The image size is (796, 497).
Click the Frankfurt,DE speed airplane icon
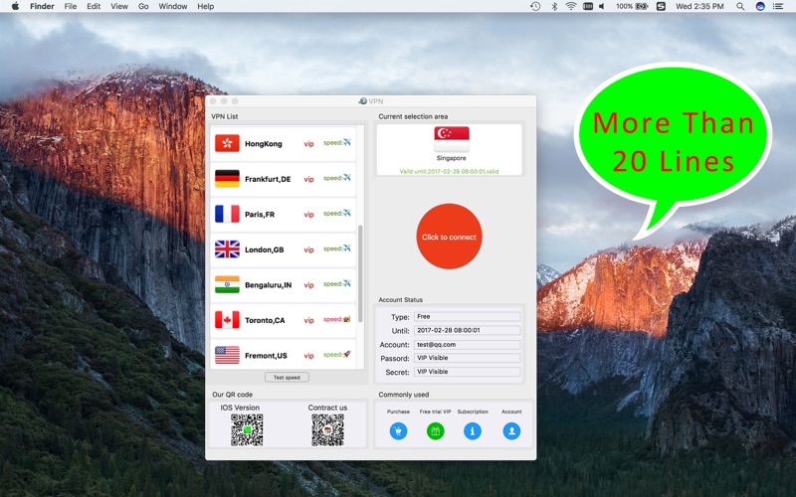tap(346, 178)
